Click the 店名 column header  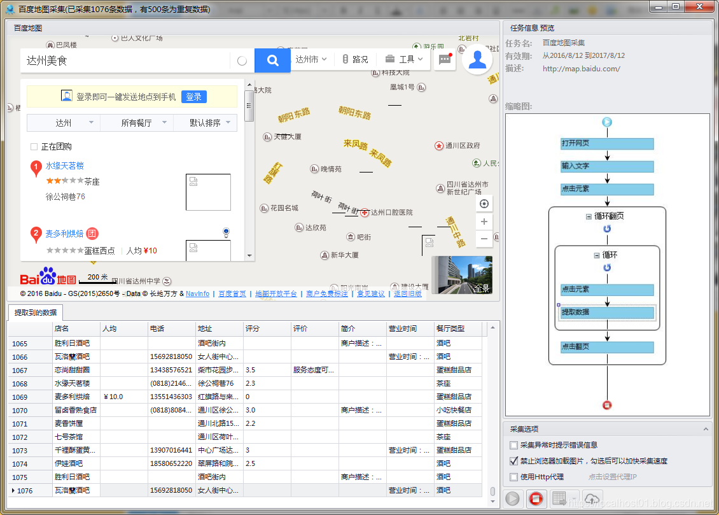pyautogui.click(x=76, y=329)
